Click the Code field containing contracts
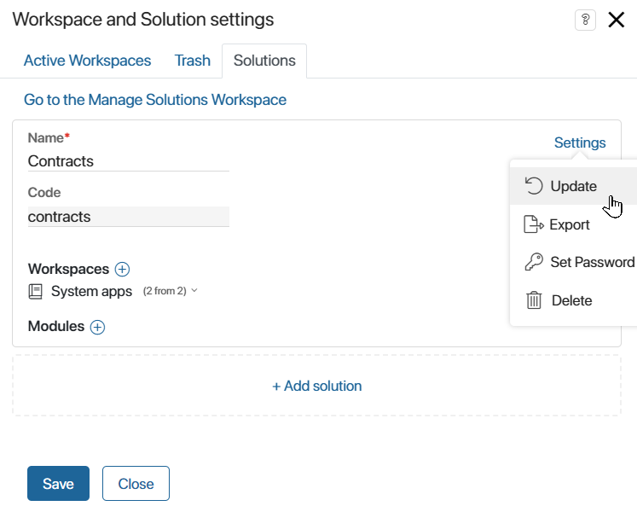The height and width of the screenshot is (506, 637). (129, 217)
